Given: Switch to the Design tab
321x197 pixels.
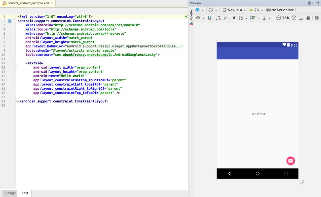Looking at the screenshot, I should [10, 193].
